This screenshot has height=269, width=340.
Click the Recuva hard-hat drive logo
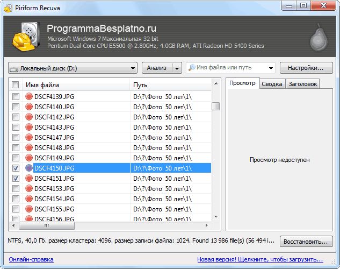click(x=26, y=36)
